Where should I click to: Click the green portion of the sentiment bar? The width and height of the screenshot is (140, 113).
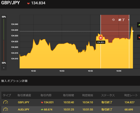4,29
